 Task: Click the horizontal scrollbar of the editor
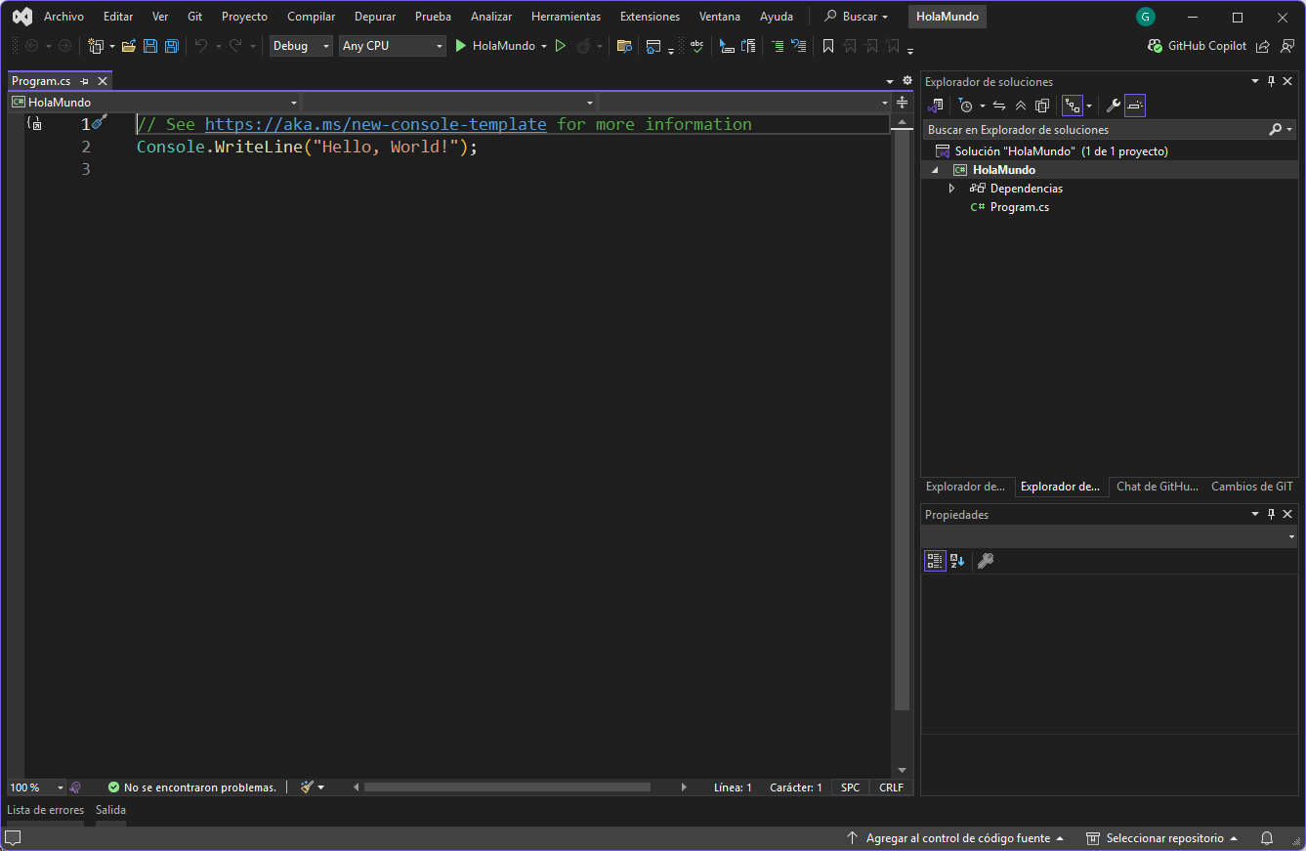click(507, 787)
